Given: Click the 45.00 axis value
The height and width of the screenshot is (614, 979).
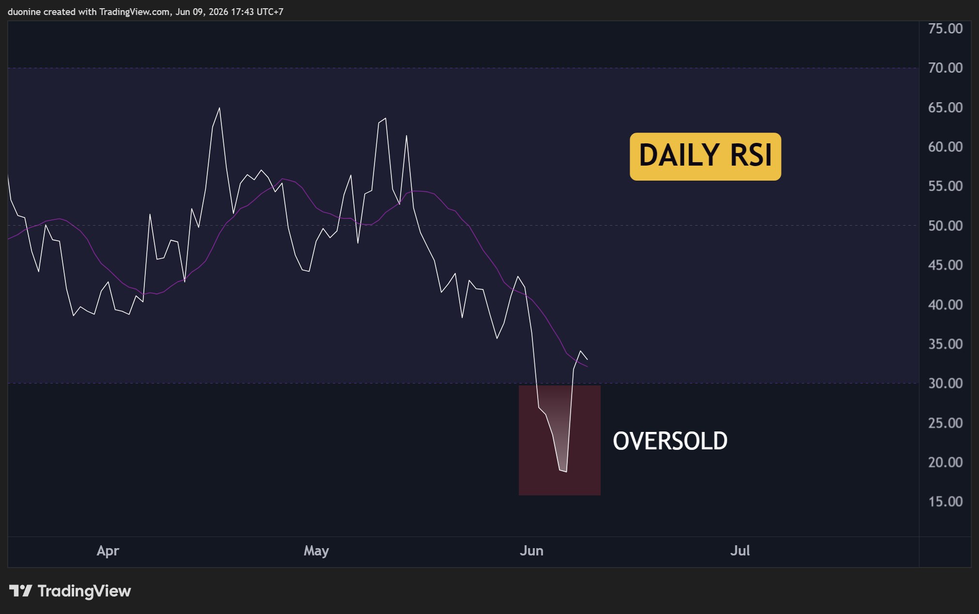Looking at the screenshot, I should click(945, 265).
